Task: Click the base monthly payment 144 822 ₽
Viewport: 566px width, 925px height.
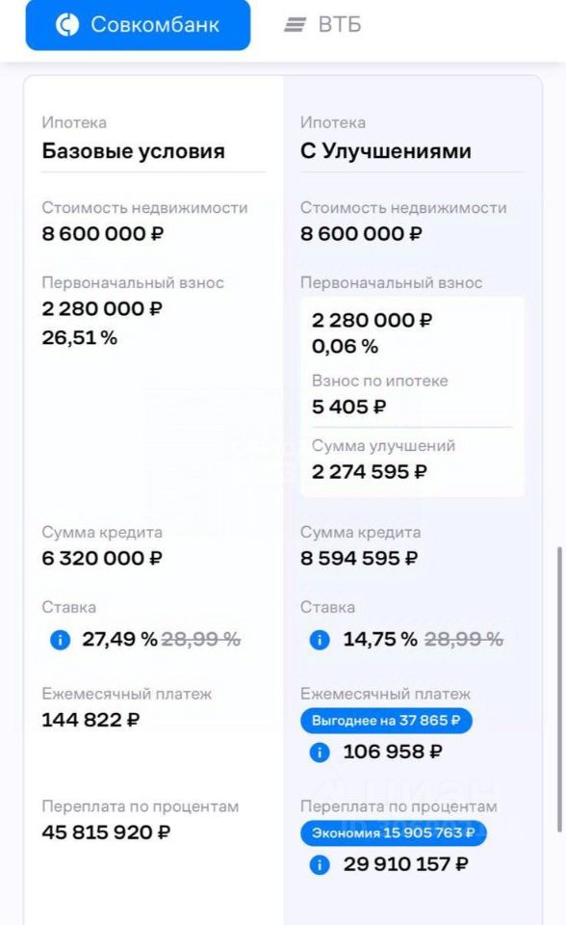Action: [90, 720]
